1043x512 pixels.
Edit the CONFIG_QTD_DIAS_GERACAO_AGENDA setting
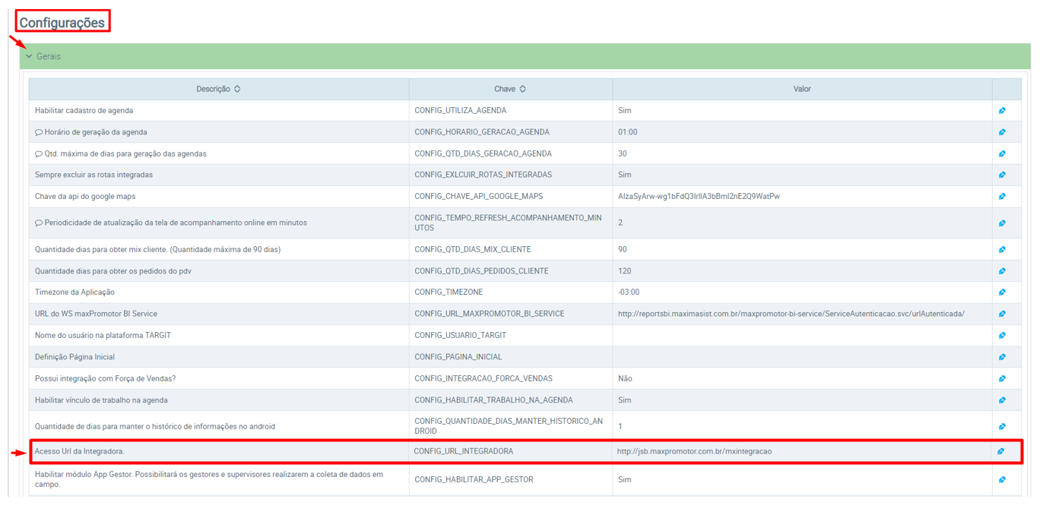pos(1002,153)
